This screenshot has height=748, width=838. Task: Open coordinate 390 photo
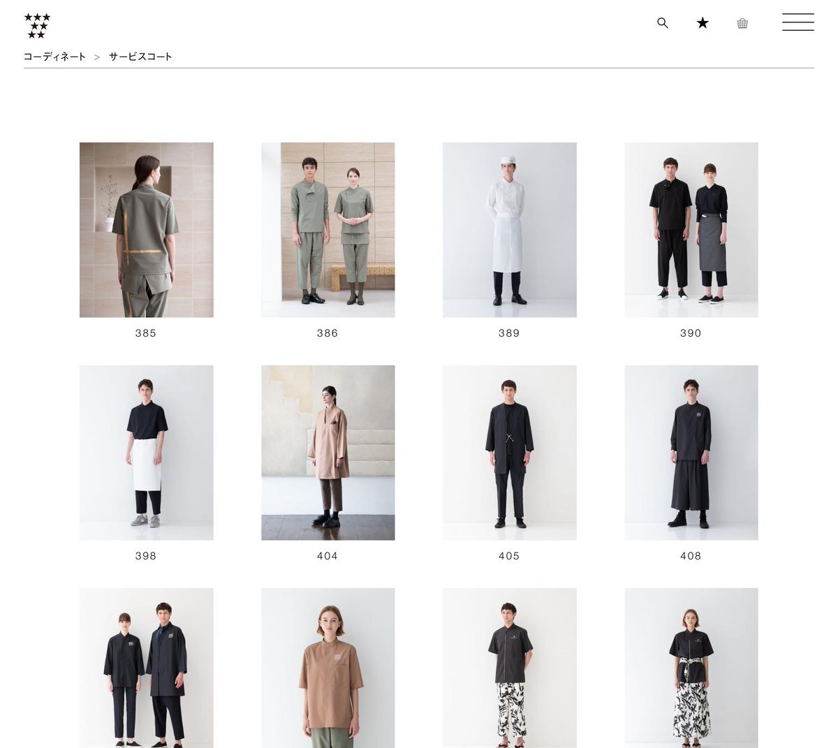[691, 230]
